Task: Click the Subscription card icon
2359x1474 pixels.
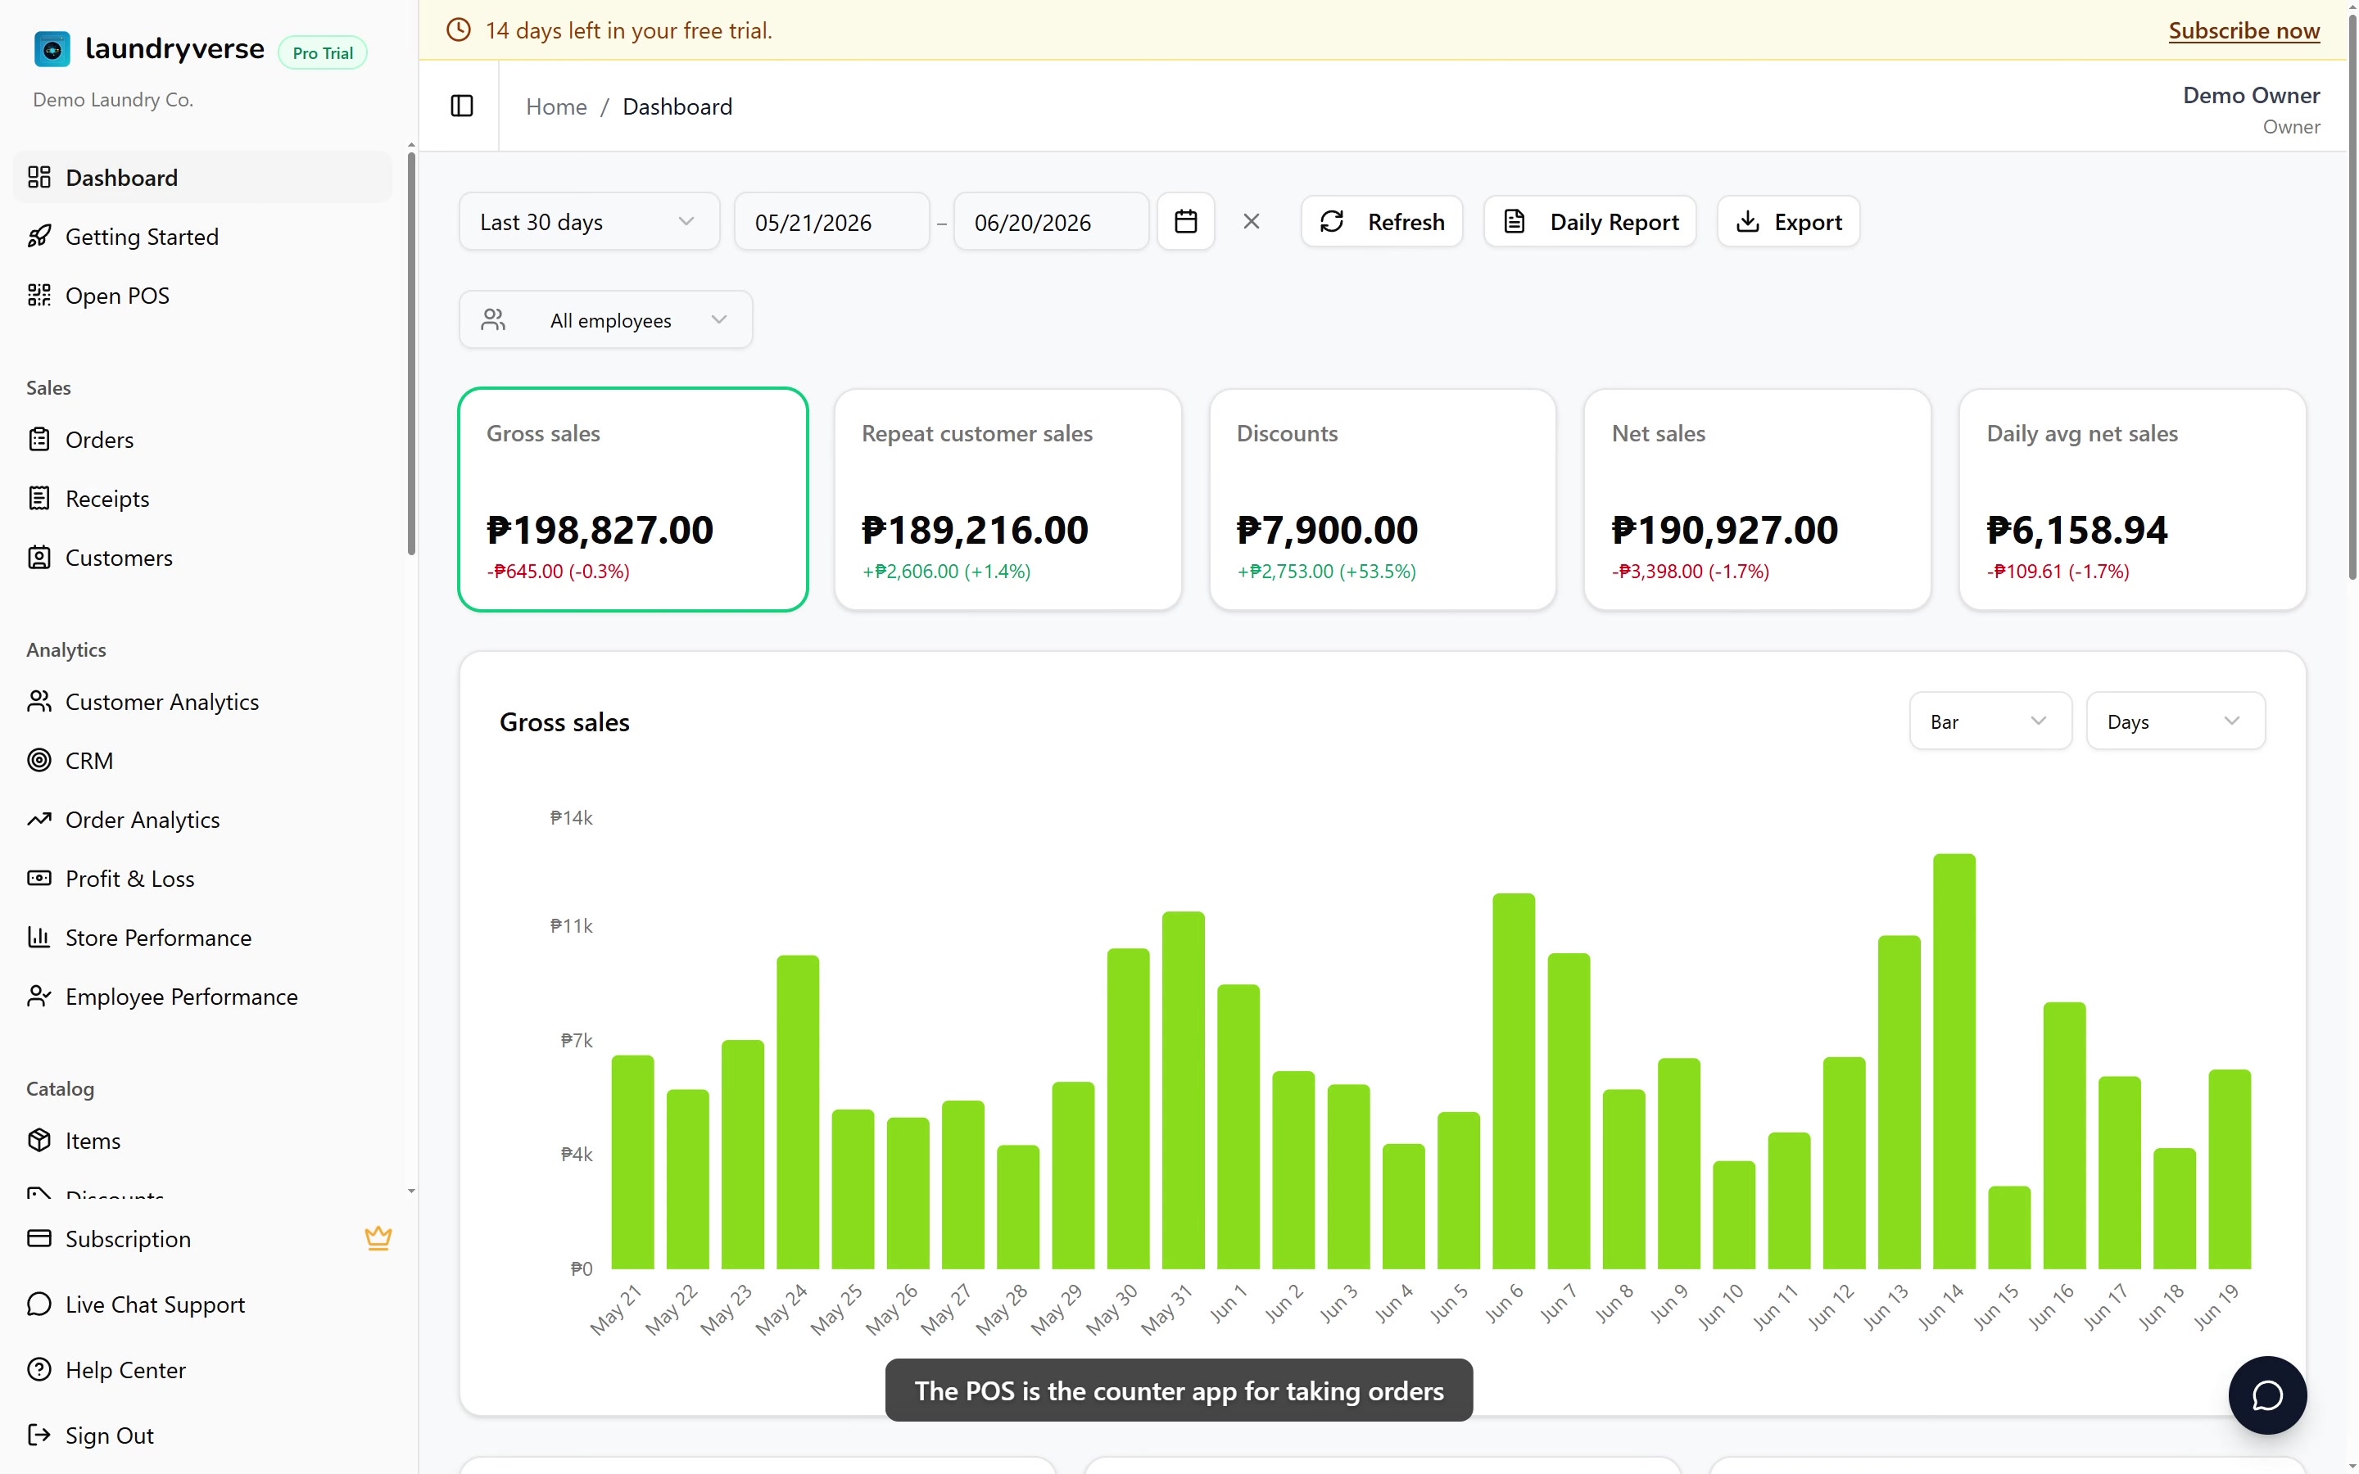Action: click(39, 1239)
